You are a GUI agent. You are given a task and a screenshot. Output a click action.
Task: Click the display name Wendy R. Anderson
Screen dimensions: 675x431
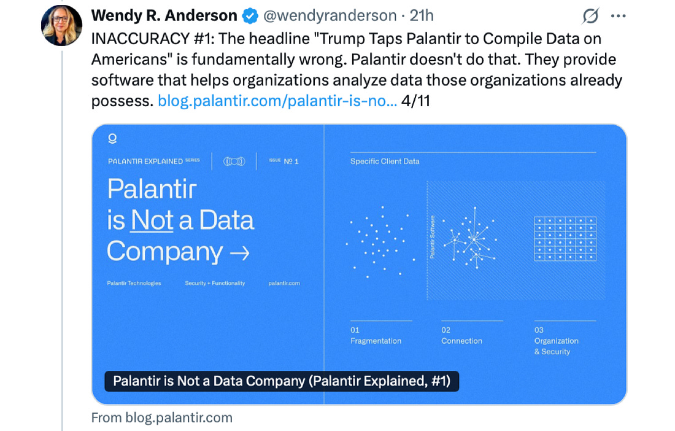164,15
